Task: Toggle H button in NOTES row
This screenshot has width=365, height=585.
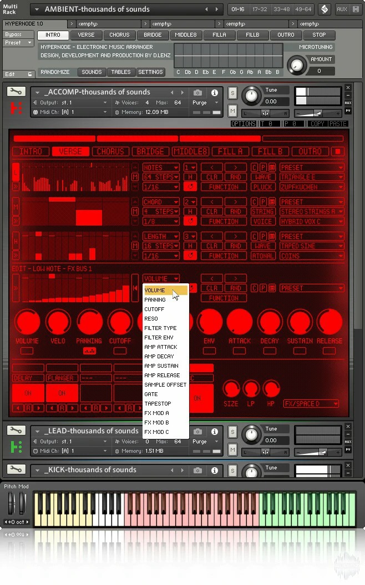Action: 190,177
